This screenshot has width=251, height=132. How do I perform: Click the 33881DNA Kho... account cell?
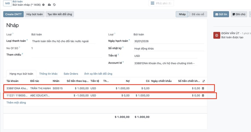pos(17,88)
